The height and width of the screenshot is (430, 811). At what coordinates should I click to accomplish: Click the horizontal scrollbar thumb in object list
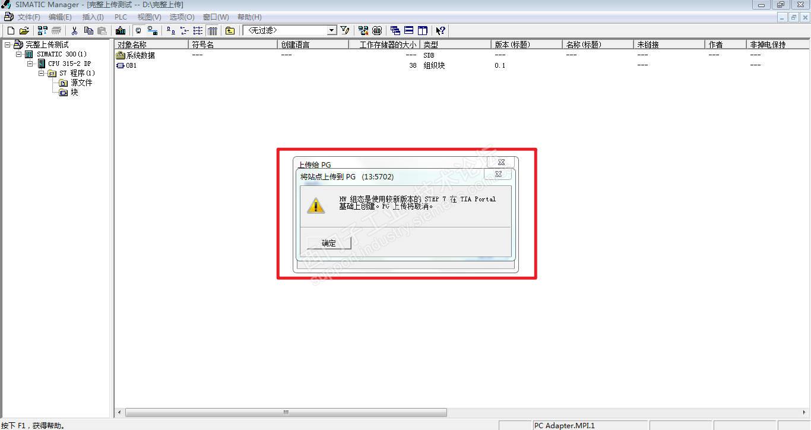coord(286,412)
